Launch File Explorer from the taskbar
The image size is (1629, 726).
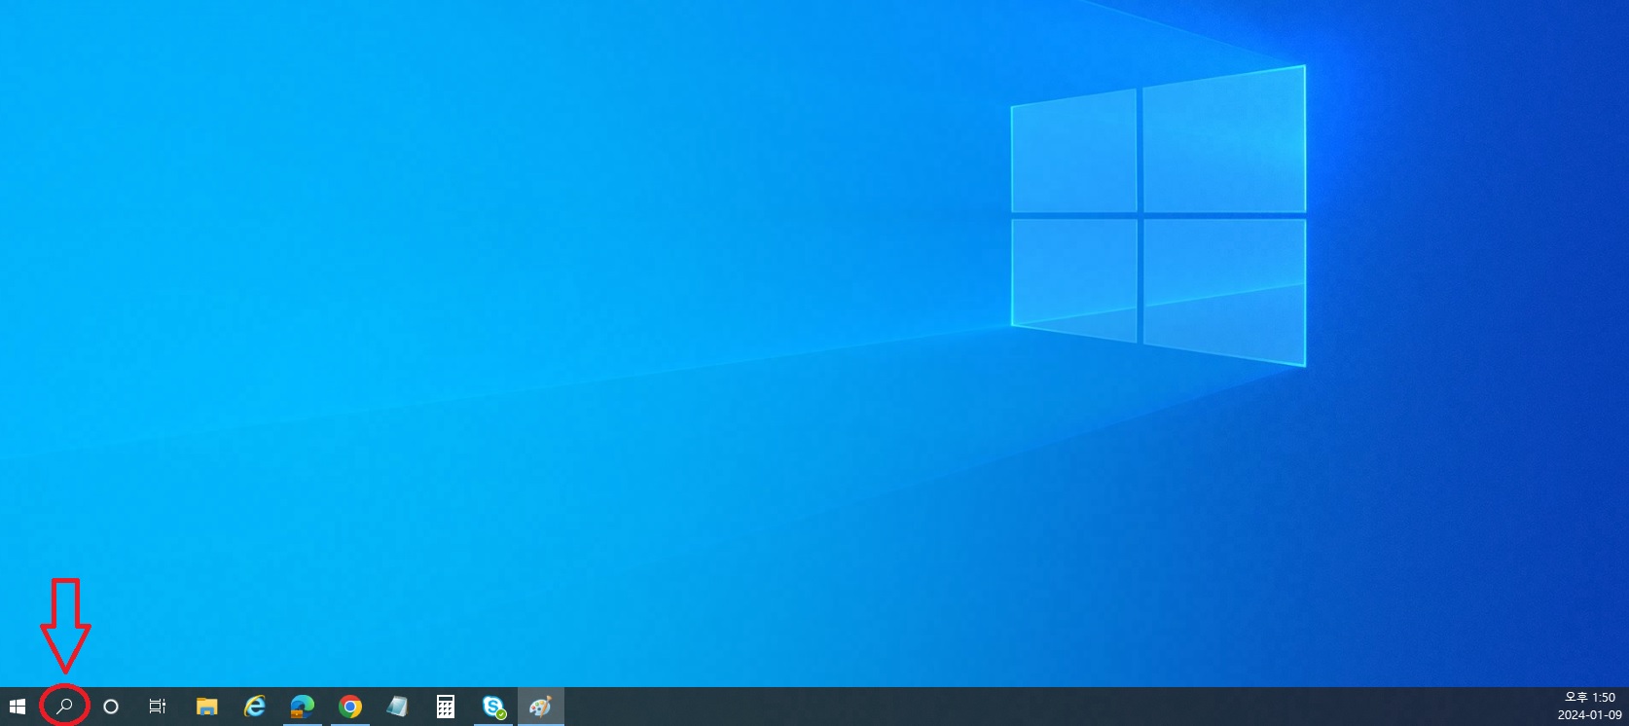(x=206, y=707)
